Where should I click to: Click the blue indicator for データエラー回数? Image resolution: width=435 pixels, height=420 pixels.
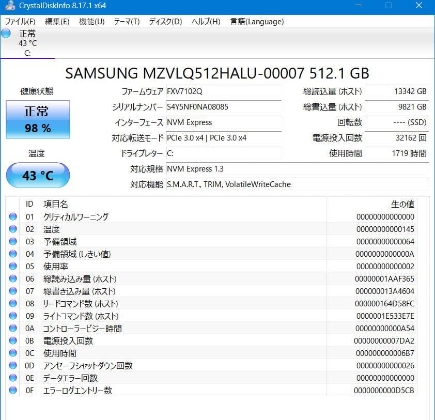pyautogui.click(x=12, y=378)
